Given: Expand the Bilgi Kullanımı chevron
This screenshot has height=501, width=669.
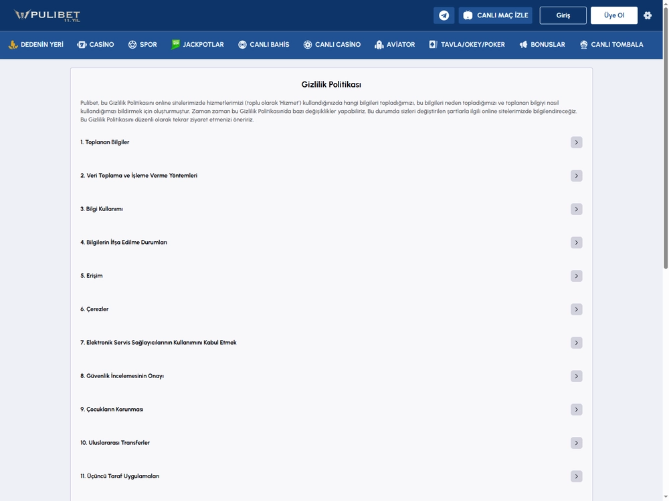Looking at the screenshot, I should coord(577,209).
